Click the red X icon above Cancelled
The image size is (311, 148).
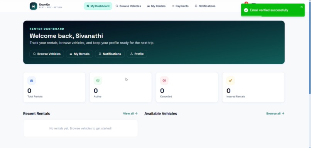(x=164, y=81)
